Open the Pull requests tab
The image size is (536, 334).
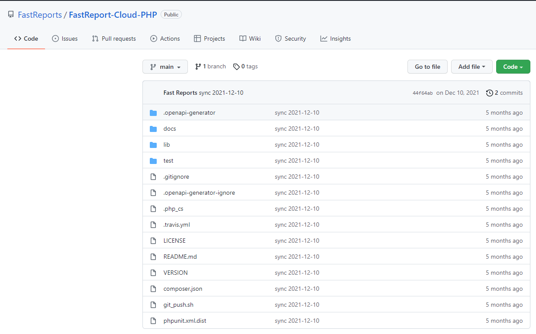(114, 39)
